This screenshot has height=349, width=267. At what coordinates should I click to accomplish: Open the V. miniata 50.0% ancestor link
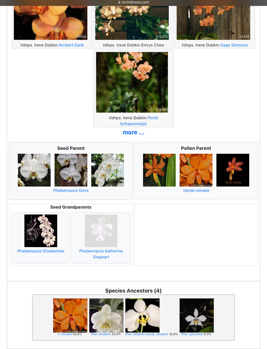tap(64, 334)
